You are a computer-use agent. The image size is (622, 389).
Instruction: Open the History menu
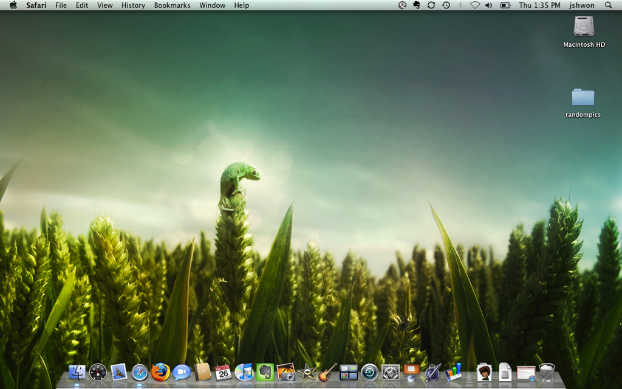tap(133, 5)
